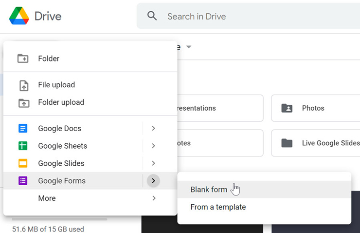Screen dimensions: 360x233
Task: Focus the Search in Drive field
Action: 248,16
